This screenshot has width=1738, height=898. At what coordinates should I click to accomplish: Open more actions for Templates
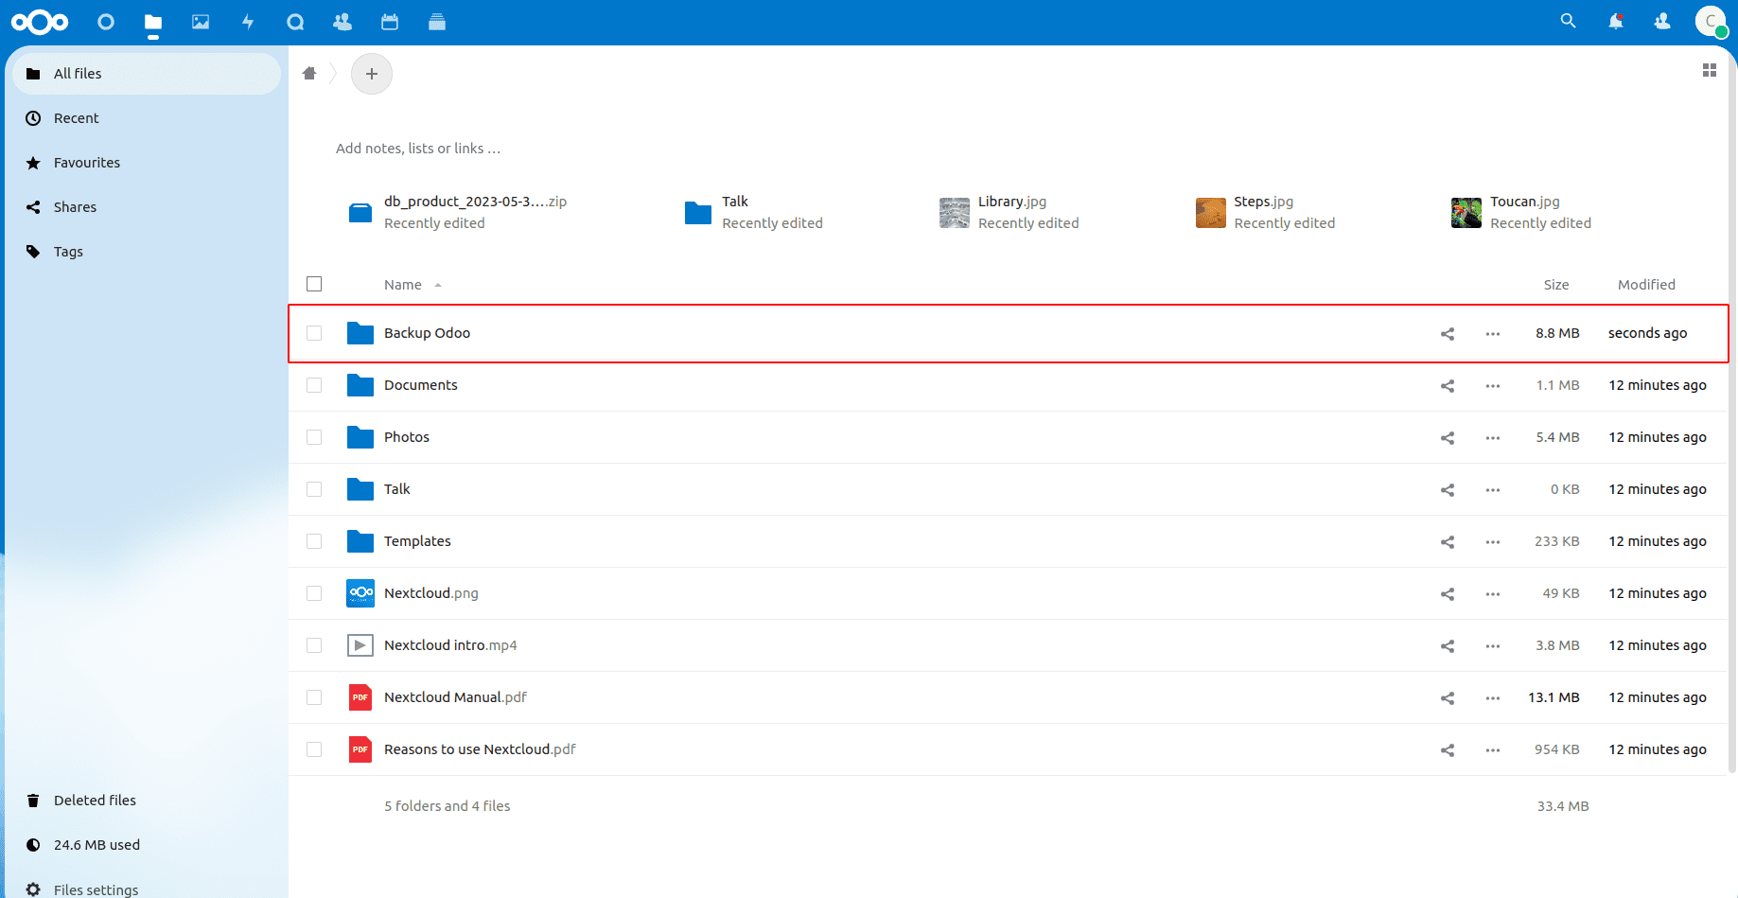point(1493,541)
